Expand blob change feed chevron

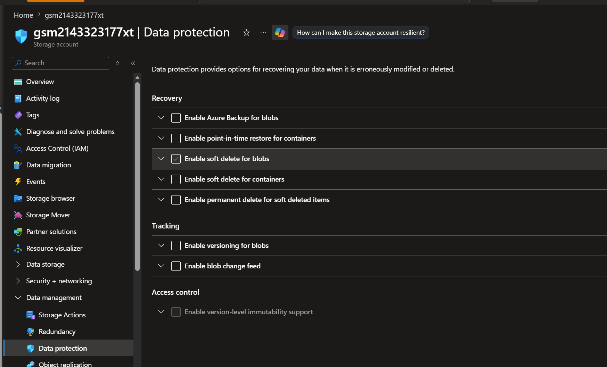click(161, 266)
